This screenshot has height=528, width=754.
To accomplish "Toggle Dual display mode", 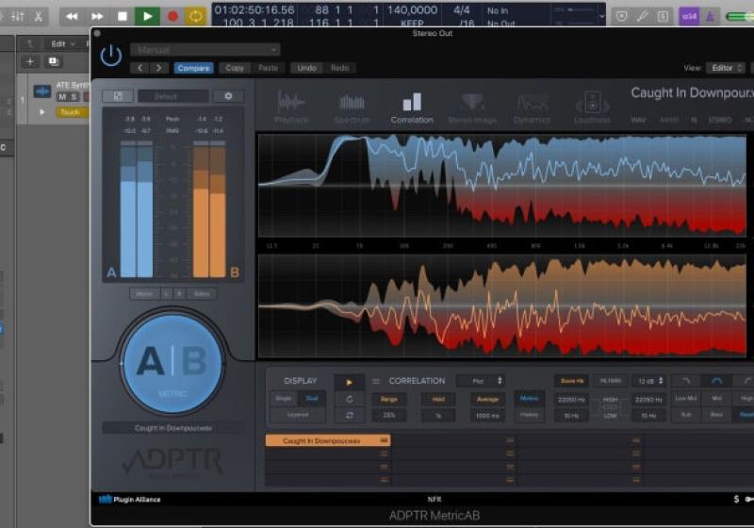I will (x=312, y=399).
